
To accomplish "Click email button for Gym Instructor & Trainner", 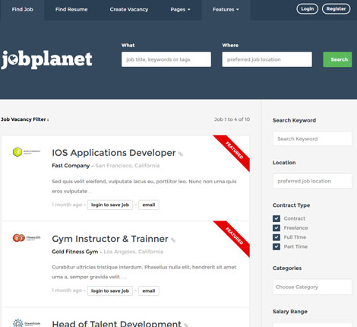I will [149, 290].
